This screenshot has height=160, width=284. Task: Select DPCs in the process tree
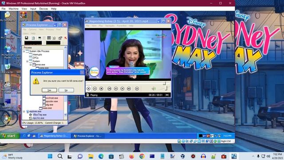tap(35, 58)
